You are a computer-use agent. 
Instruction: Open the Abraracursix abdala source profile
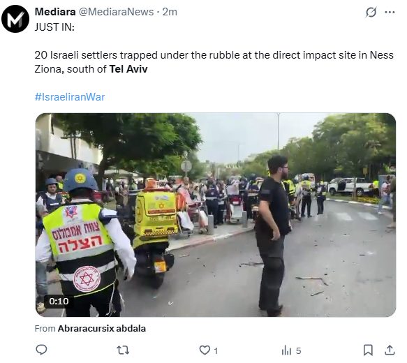102,329
